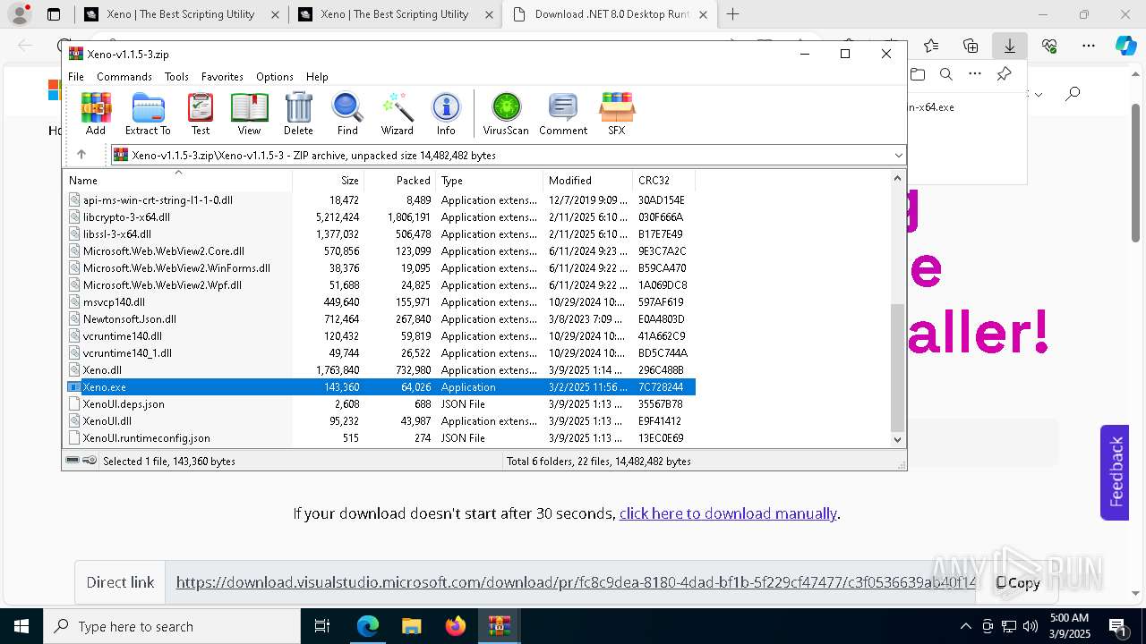Open WinRAR File menu
Screen dimensions: 1146x644
pyautogui.click(x=76, y=77)
